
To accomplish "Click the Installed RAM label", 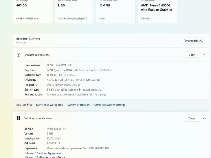I will [33, 75].
